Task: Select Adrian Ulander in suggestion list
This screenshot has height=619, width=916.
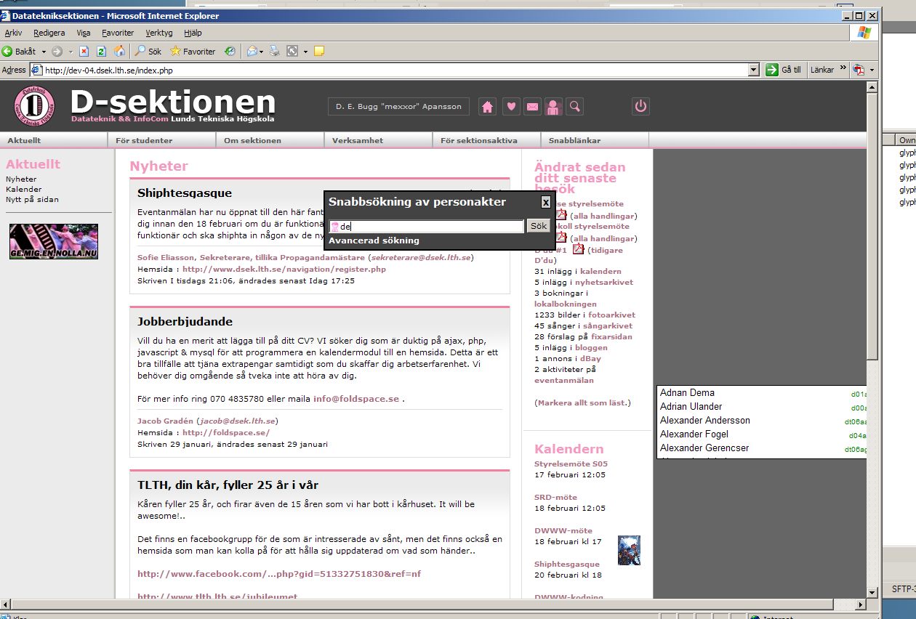Action: pyautogui.click(x=763, y=407)
